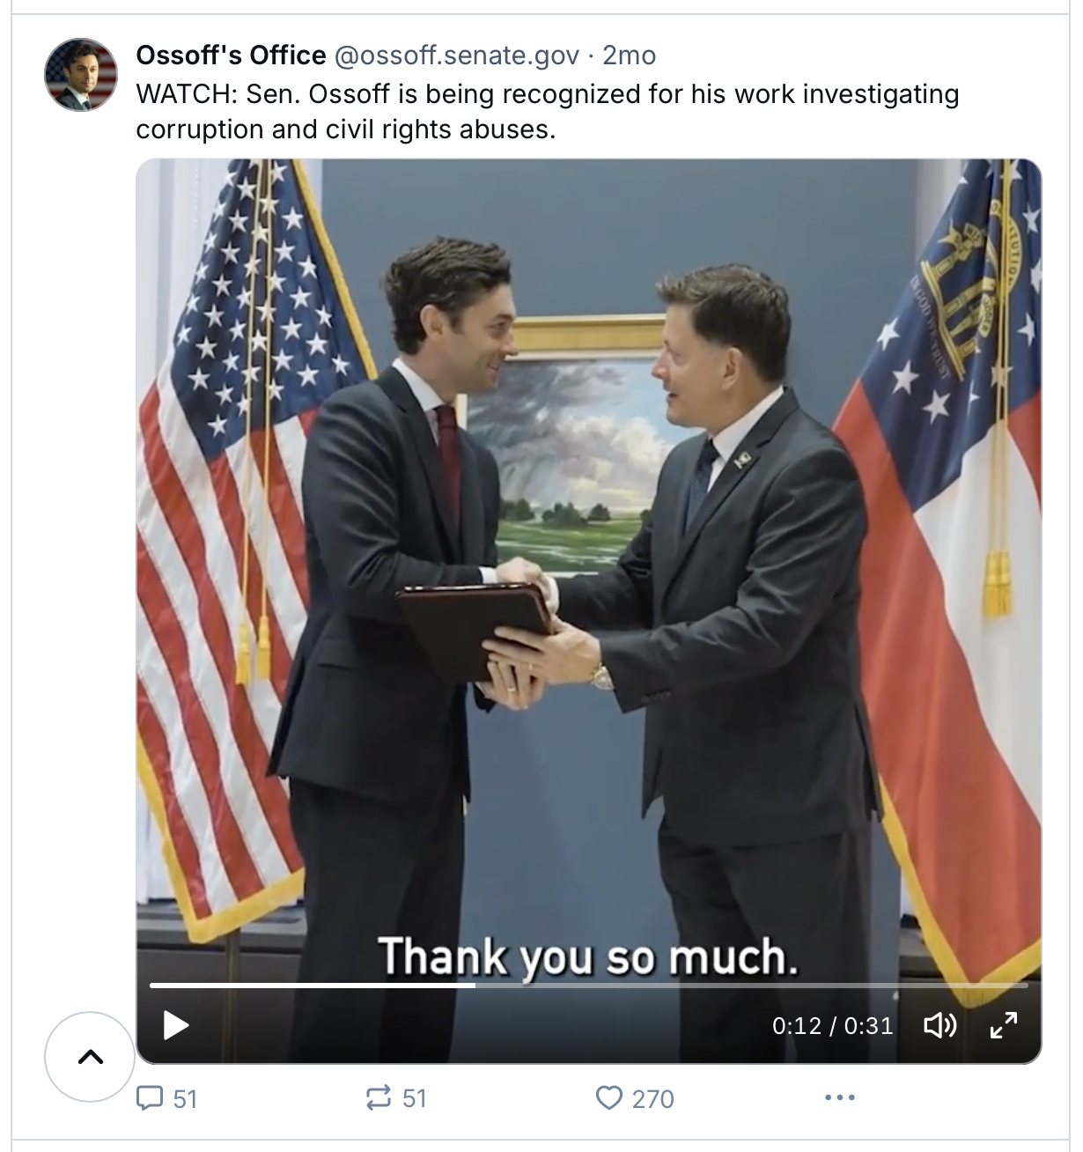The width and height of the screenshot is (1083, 1152).
Task: Click the post text starting with WATCH
Action: (547, 111)
